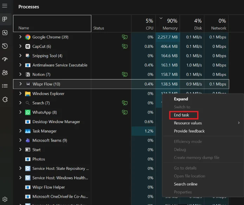244x205 pixels.
Task: Open the Performance sidebar icon
Action: point(5,33)
